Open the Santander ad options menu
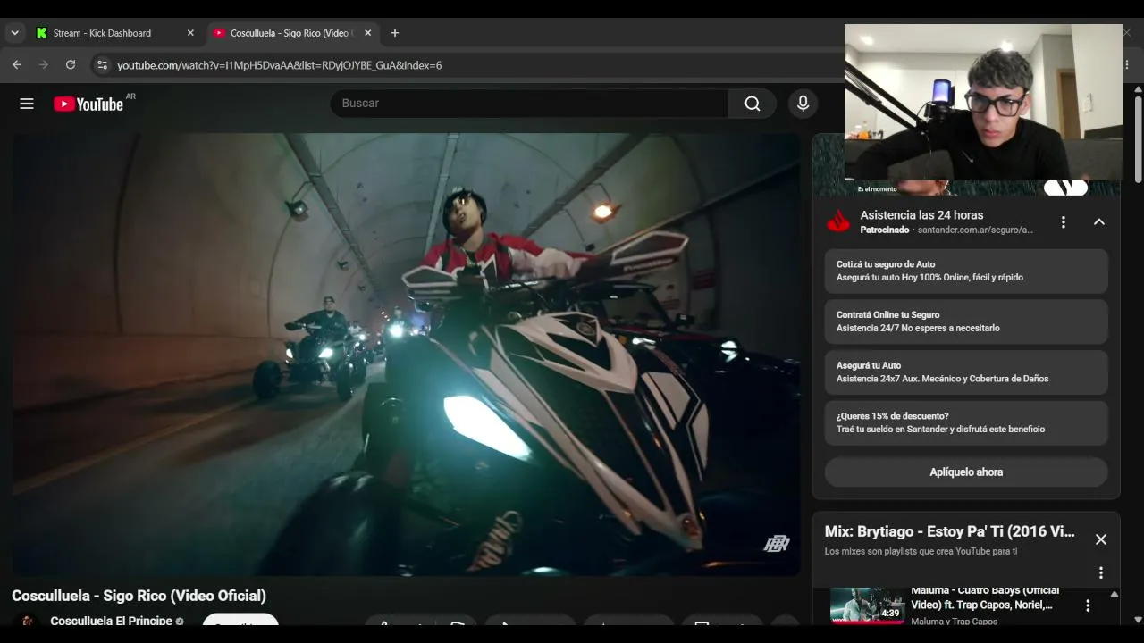Image resolution: width=1144 pixels, height=643 pixels. (x=1063, y=222)
